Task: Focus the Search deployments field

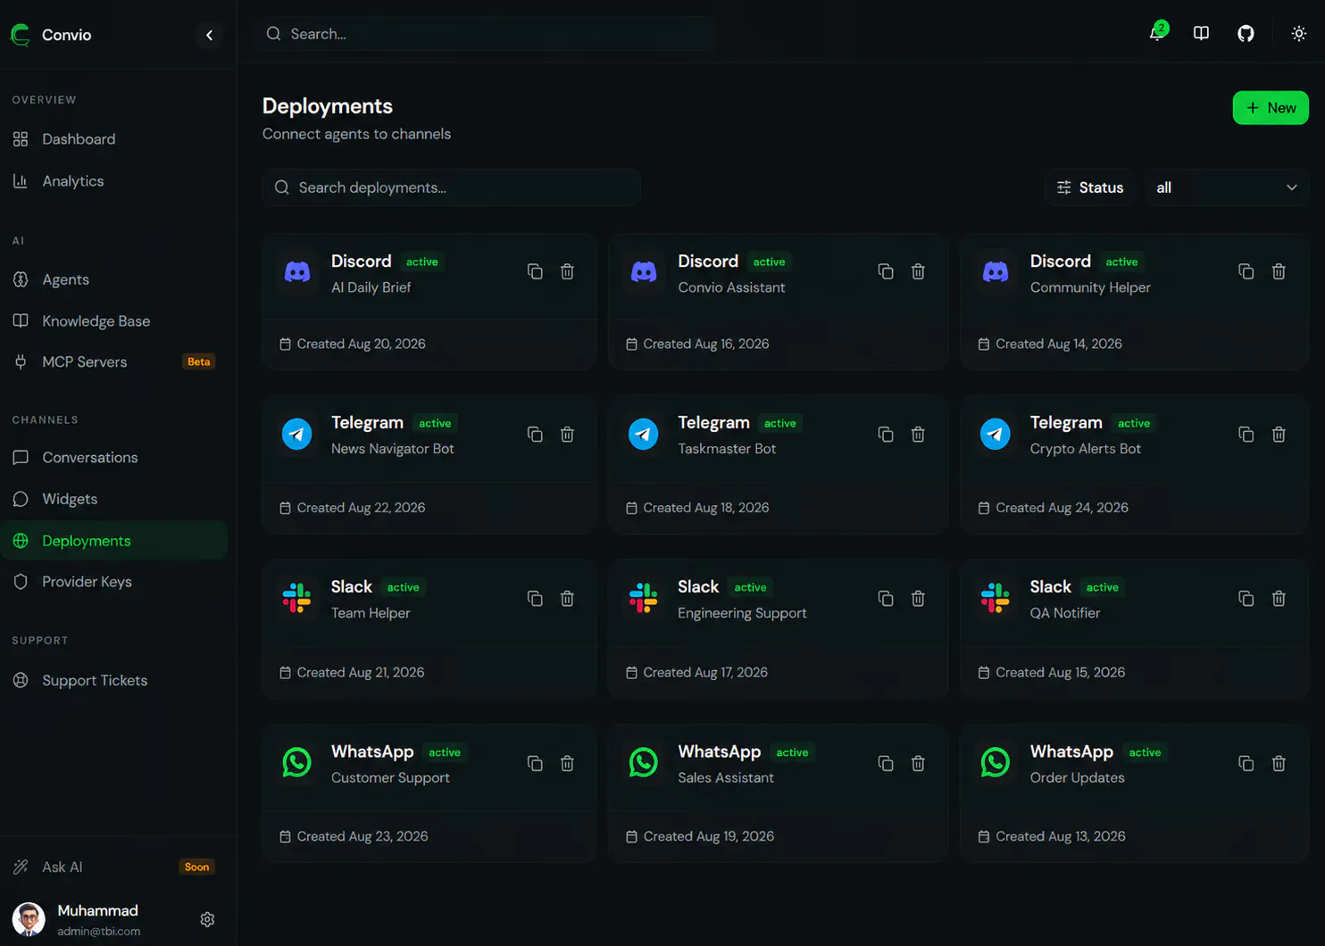Action: point(451,187)
